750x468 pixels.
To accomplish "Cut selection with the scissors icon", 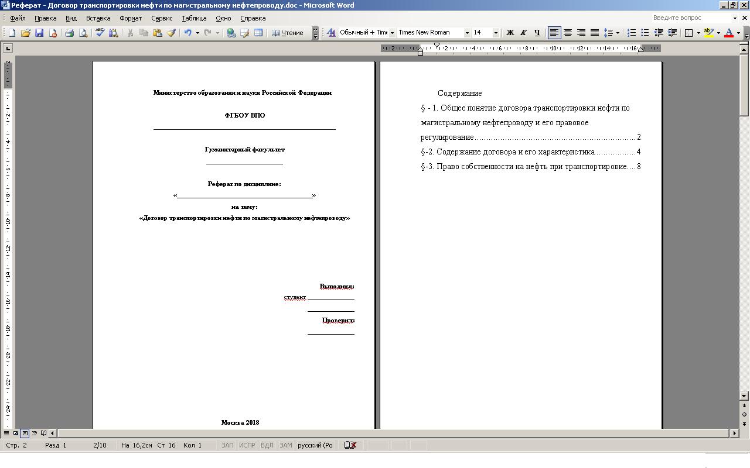I will click(x=130, y=33).
